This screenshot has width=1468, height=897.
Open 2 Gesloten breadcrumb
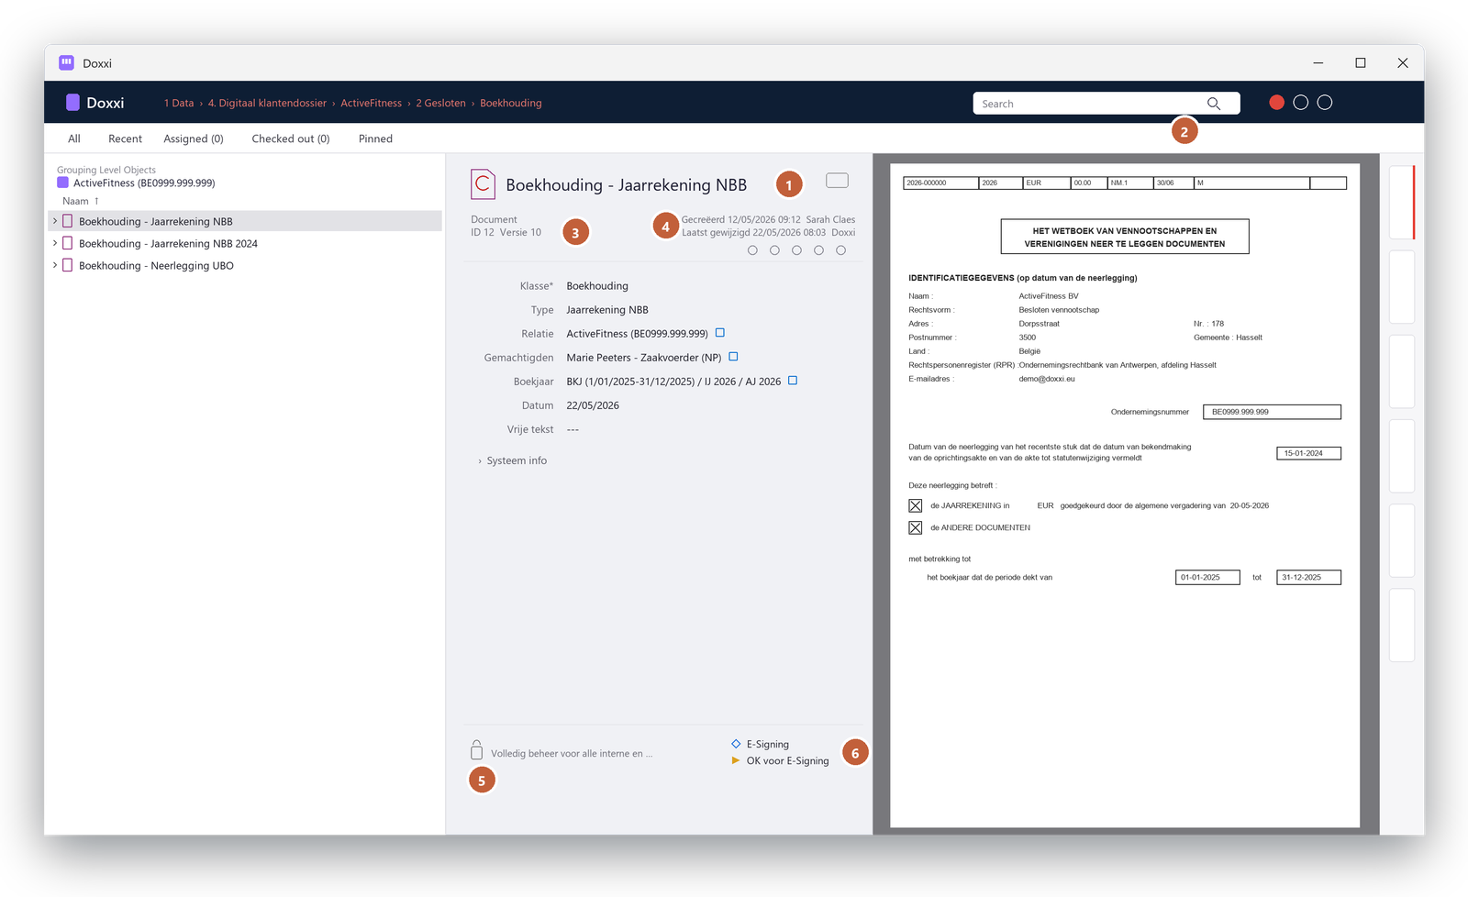click(x=440, y=103)
